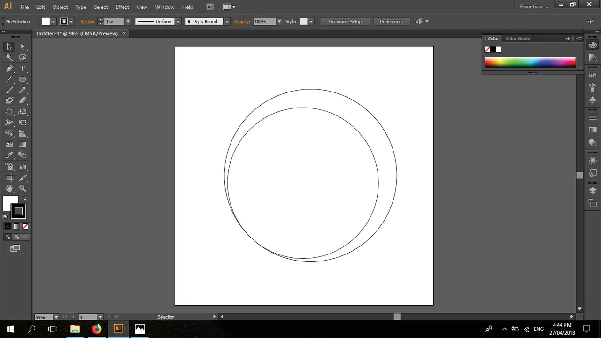Image resolution: width=601 pixels, height=338 pixels.
Task: Select the Blend tool
Action: [23, 155]
